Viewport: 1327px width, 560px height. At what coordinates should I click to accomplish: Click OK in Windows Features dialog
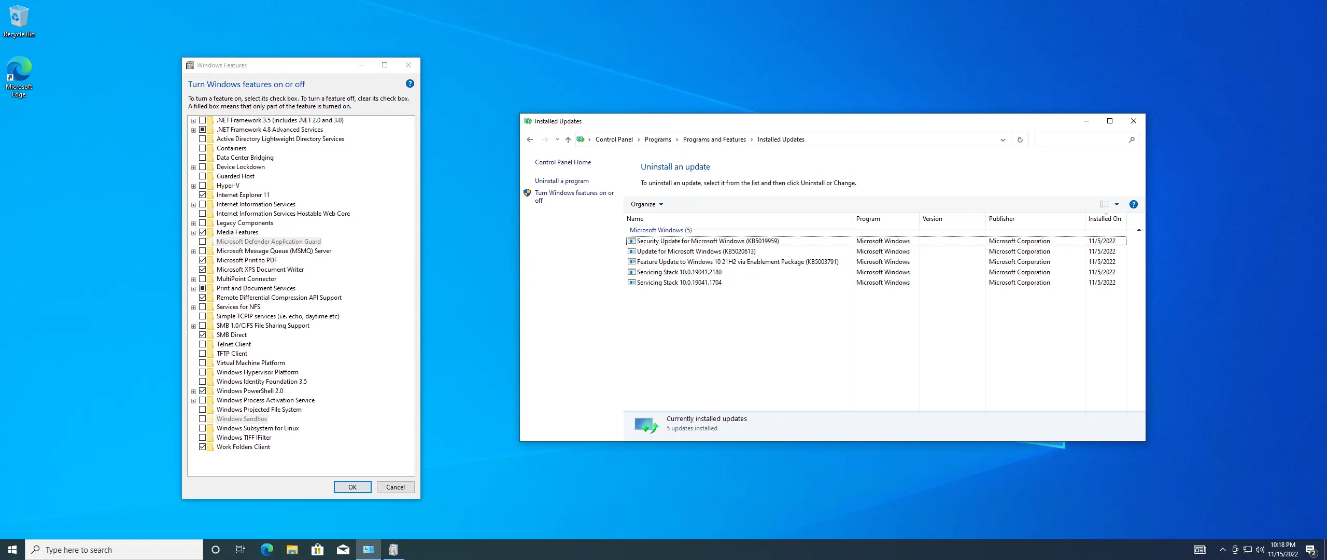[x=352, y=487]
